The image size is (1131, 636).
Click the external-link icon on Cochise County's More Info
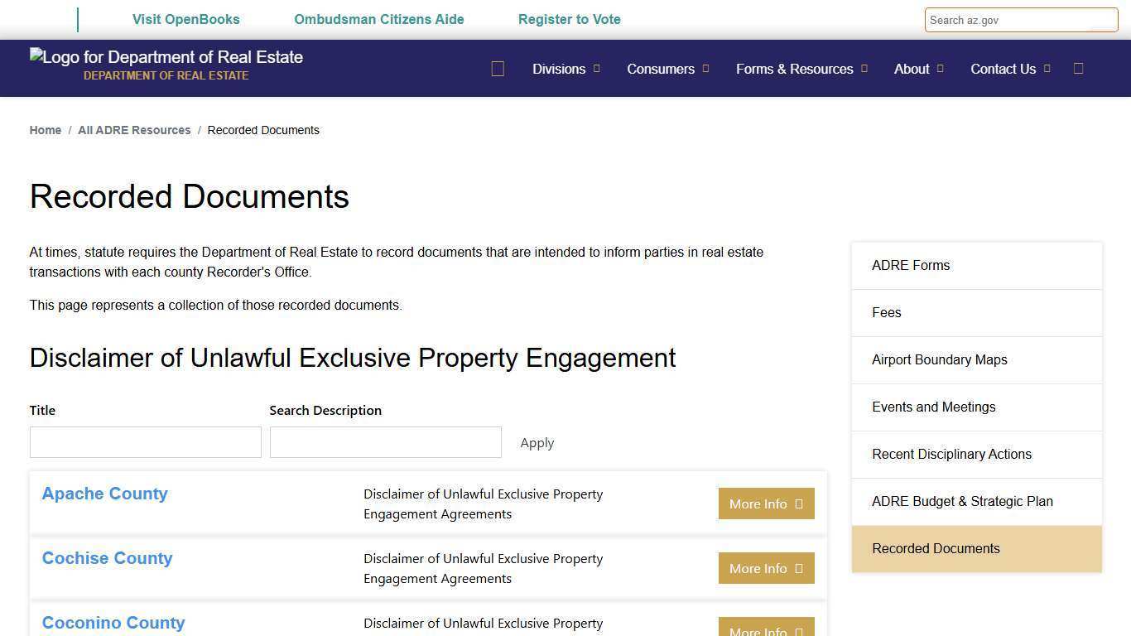click(x=797, y=568)
